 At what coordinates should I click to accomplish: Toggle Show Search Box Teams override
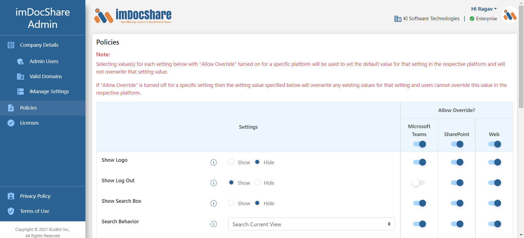(419, 203)
